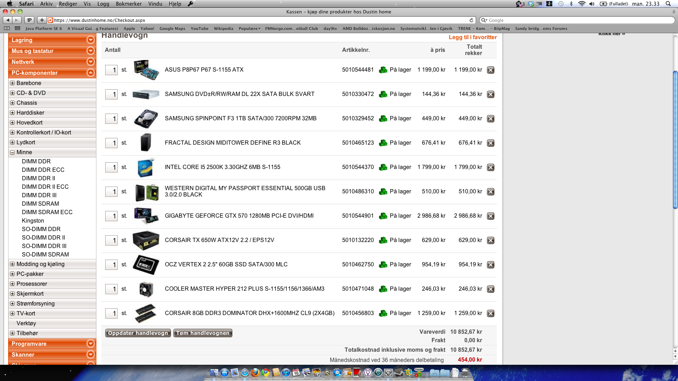Image resolution: width=678 pixels, height=381 pixels.
Task: Open SO-DIMM DDR III category
Action: coord(44,246)
